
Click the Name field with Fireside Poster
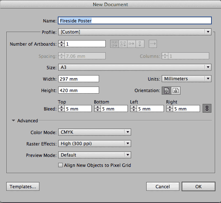(135, 21)
